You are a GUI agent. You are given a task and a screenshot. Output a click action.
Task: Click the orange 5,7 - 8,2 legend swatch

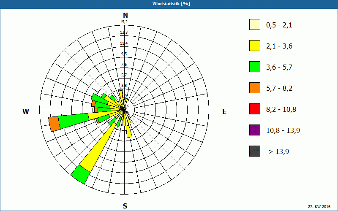[255, 88]
